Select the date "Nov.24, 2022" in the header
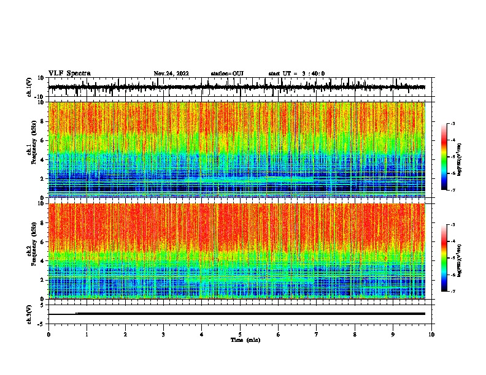The width and height of the screenshot is (486, 375). pyautogui.click(x=171, y=74)
